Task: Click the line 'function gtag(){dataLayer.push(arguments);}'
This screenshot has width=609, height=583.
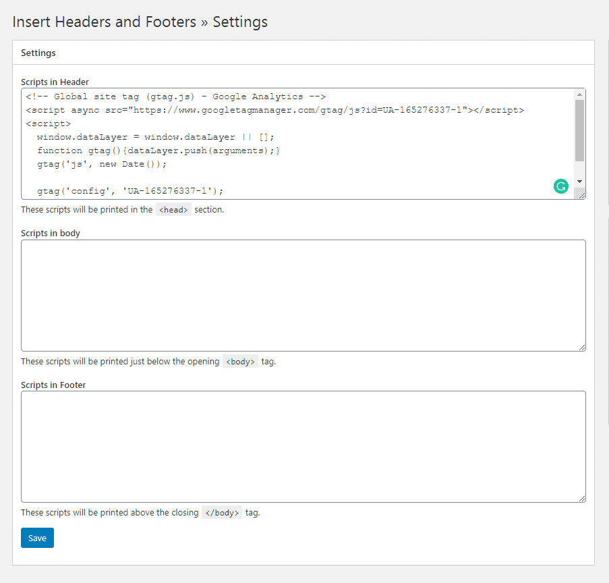Action: 158,150
